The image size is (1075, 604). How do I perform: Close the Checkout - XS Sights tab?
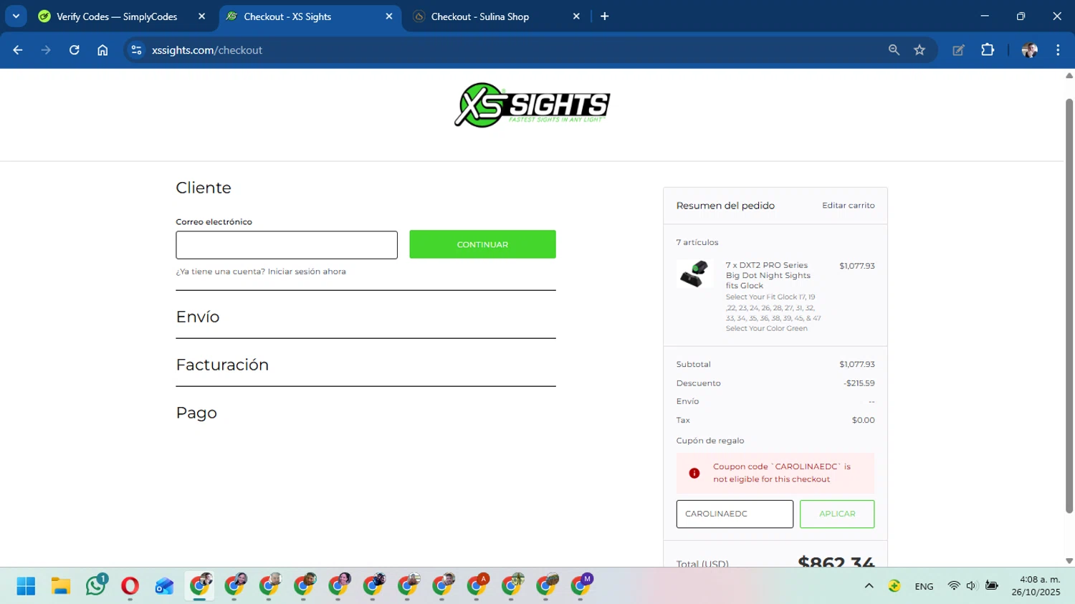pyautogui.click(x=389, y=16)
